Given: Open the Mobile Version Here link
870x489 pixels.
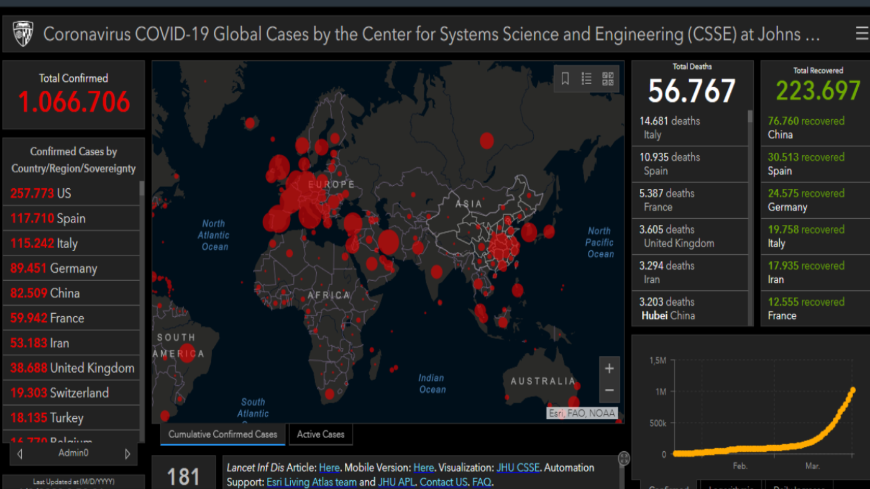Looking at the screenshot, I should tap(423, 468).
